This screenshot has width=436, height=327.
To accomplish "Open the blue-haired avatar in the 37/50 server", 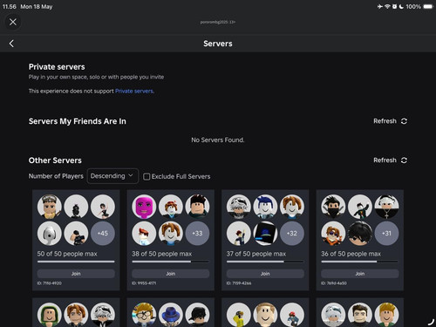I will (265, 207).
